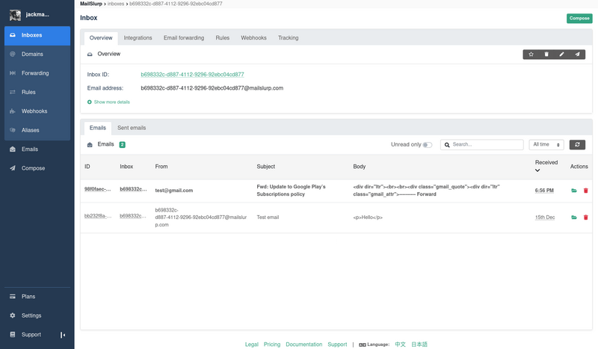Open the Legal footer link
The height and width of the screenshot is (349, 598).
pos(252,344)
